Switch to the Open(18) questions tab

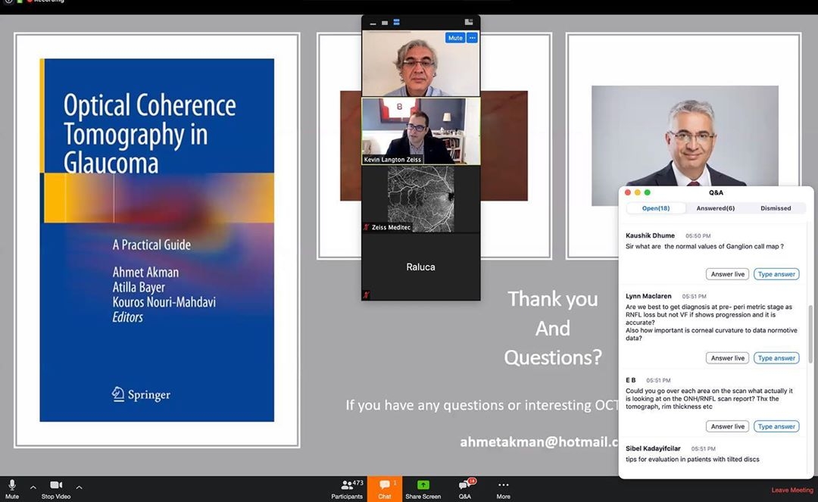point(656,208)
